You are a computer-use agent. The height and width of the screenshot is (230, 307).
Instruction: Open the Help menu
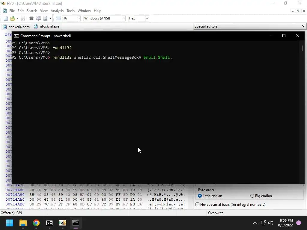pos(97,11)
